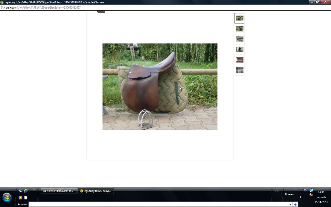
Task: Click the blank document quick launch icon
Action: coord(26,197)
